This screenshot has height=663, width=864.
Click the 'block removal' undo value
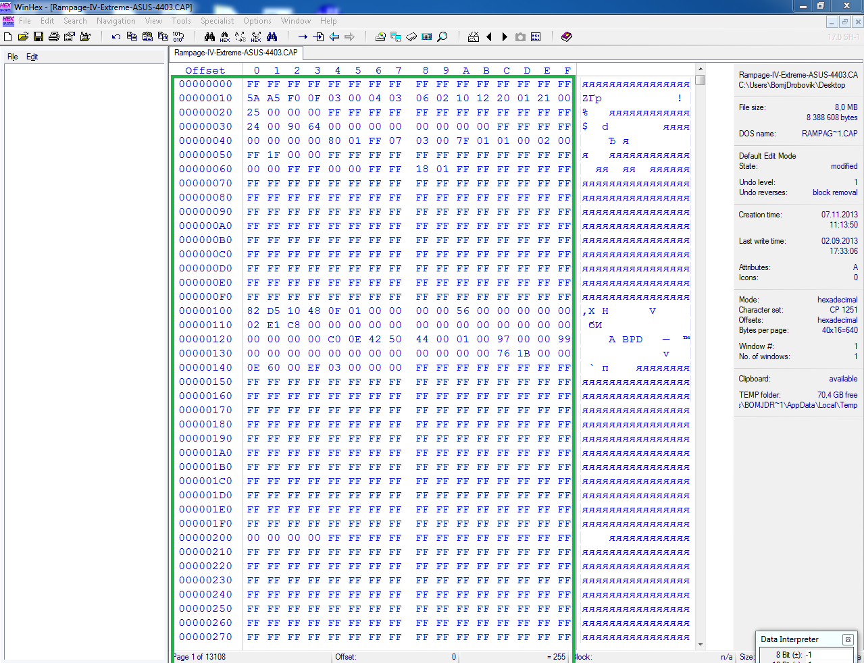835,192
